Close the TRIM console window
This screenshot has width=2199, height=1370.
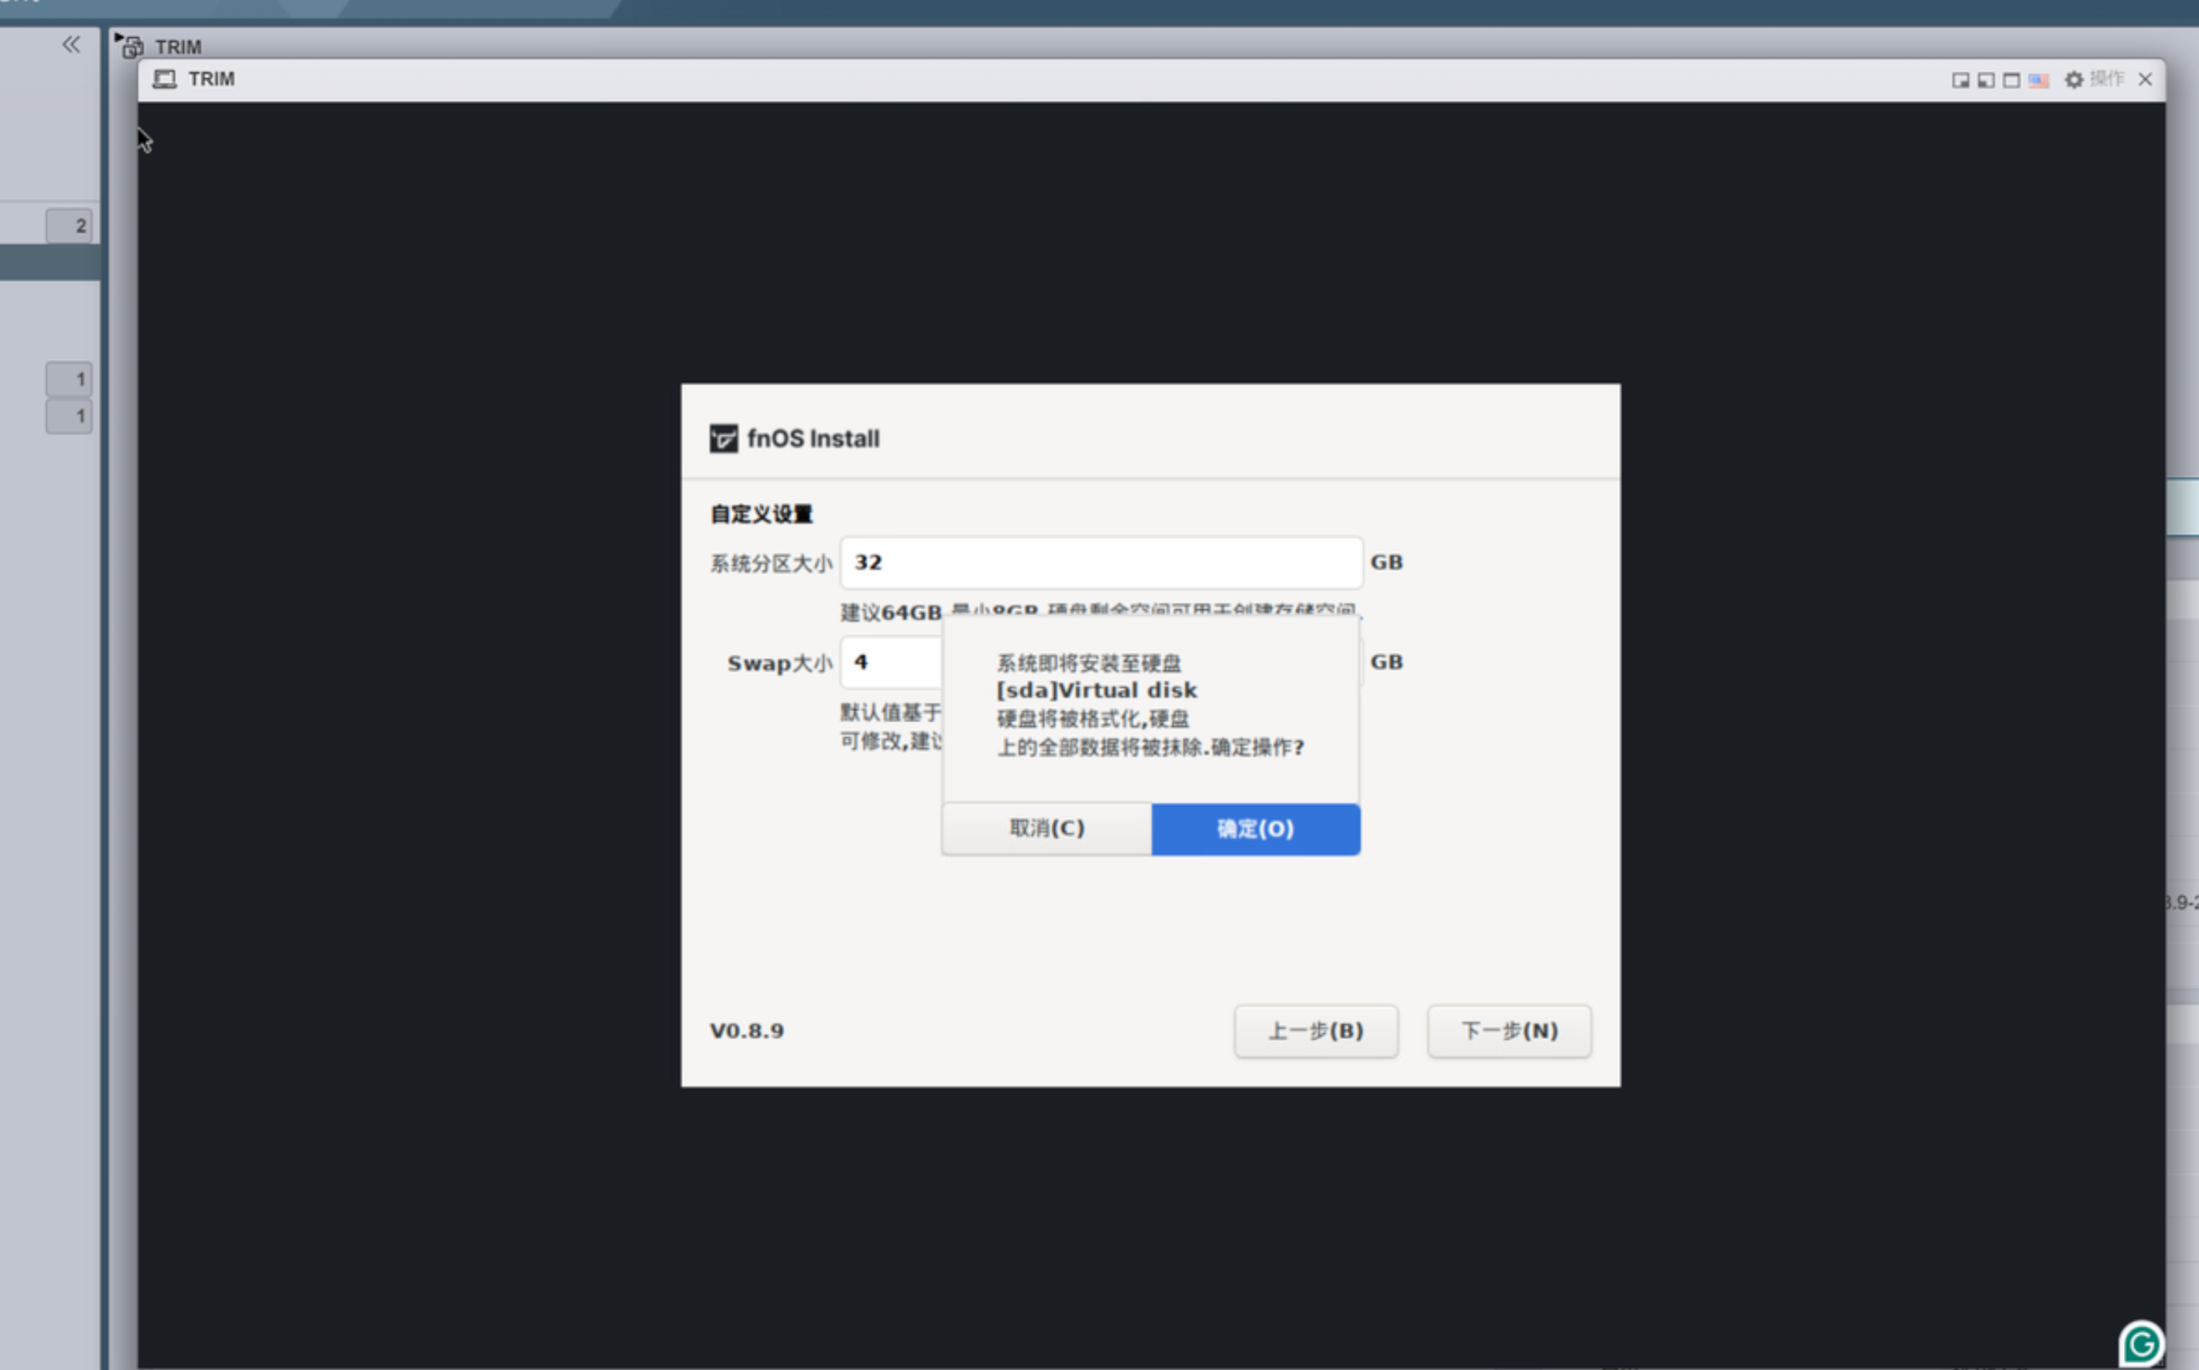[x=2145, y=80]
